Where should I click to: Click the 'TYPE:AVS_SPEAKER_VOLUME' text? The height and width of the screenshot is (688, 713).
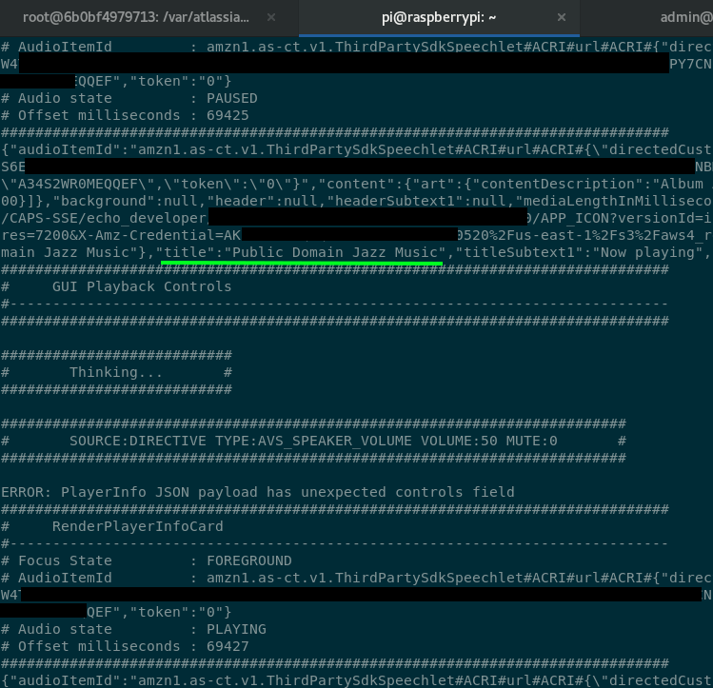click(x=313, y=441)
